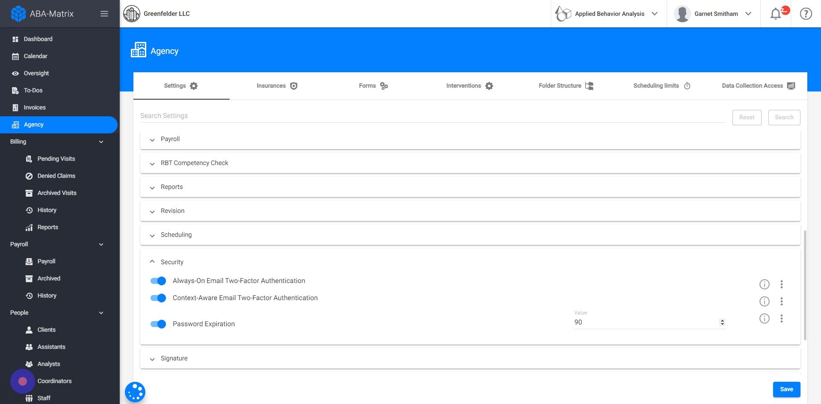Toggle Context-Aware Email Two-Factor Authentication
821x404 pixels.
coord(158,298)
